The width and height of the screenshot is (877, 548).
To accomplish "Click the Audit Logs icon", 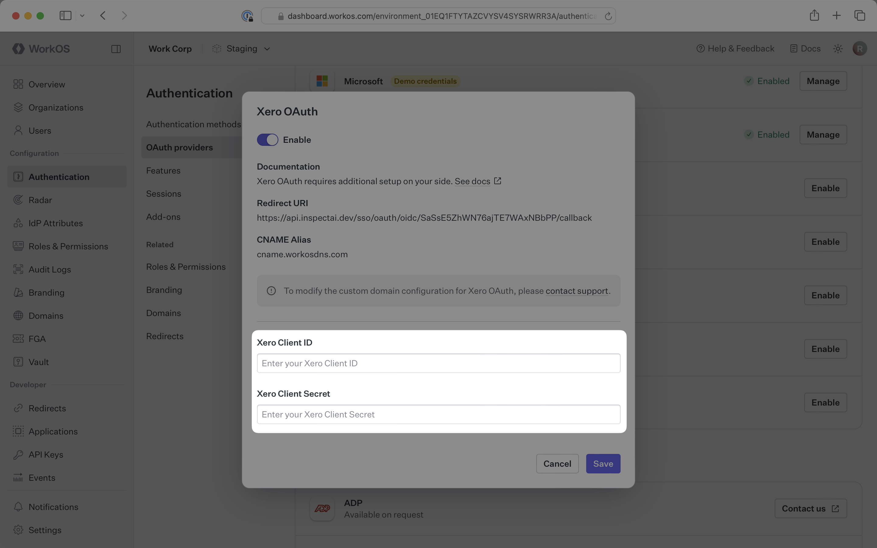I will pos(19,269).
